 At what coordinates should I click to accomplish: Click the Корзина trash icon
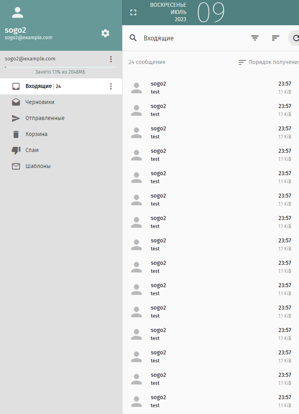tap(16, 134)
